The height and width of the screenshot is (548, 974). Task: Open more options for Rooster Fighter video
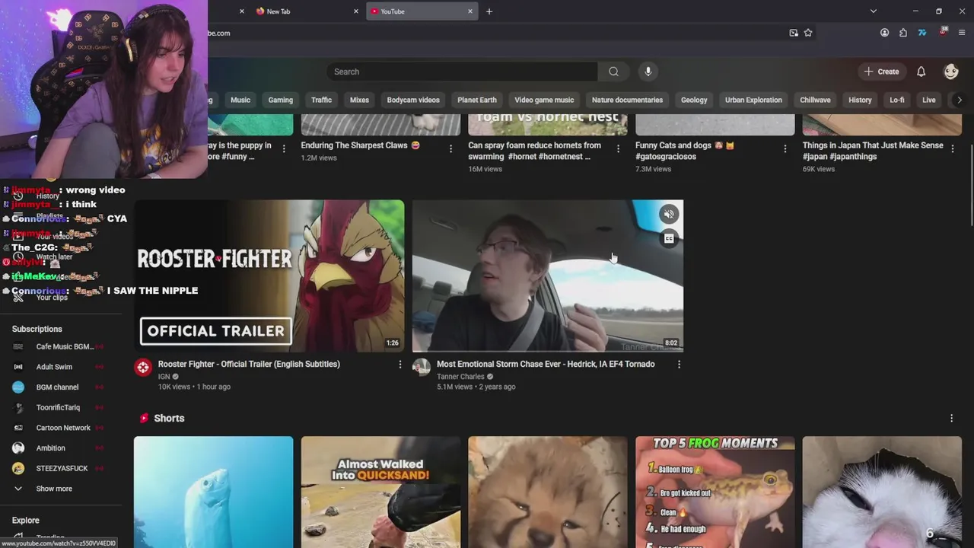tap(400, 365)
